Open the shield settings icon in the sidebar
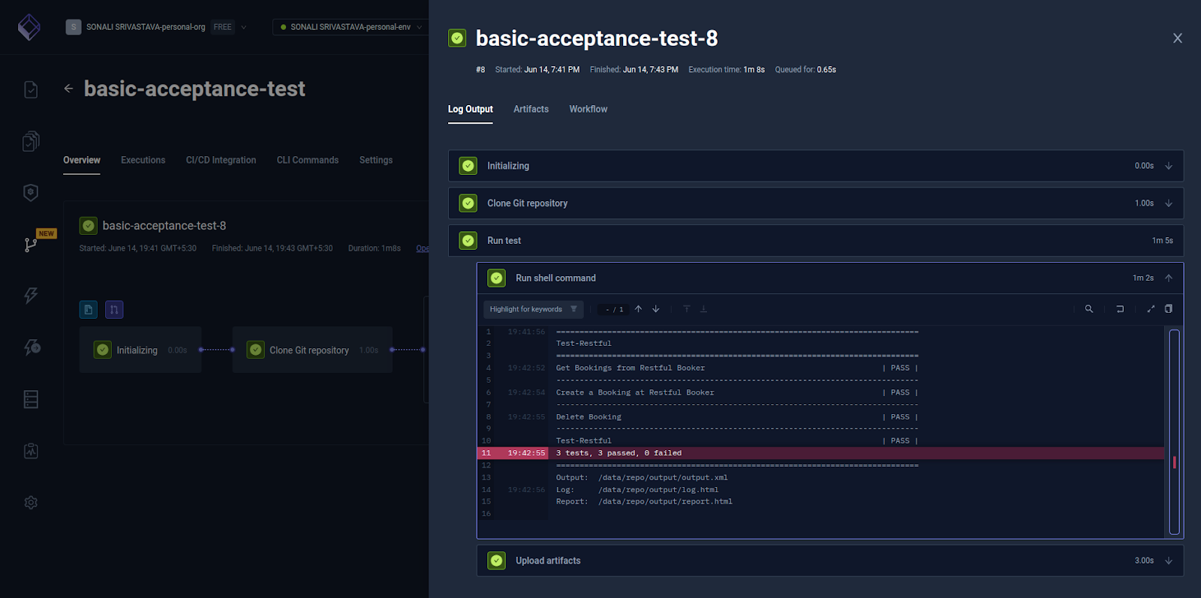Image resolution: width=1201 pixels, height=598 pixels. (x=31, y=193)
